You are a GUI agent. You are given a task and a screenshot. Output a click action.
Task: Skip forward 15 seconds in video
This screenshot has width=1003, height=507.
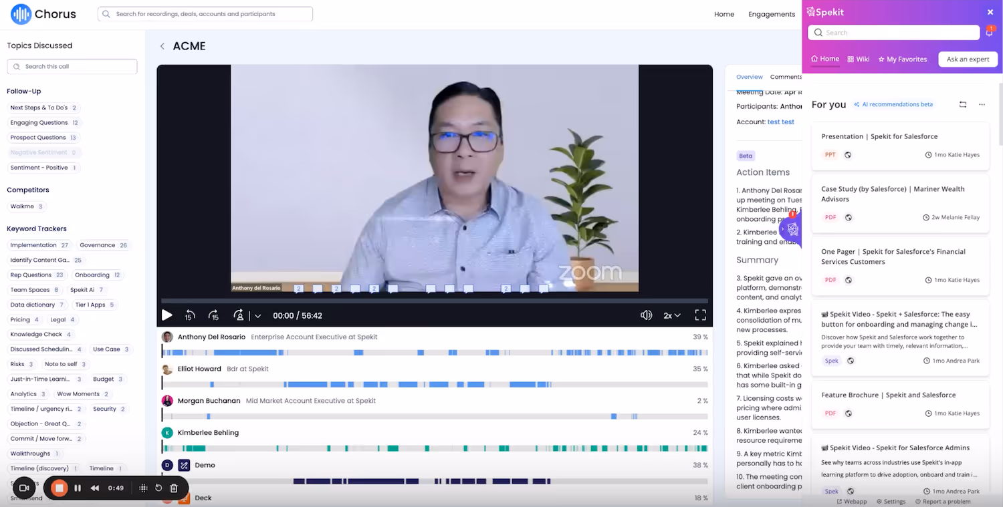click(214, 315)
